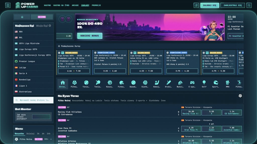Bet 1.14 on CD Estradense
Image resolution: width=257 pixels, height=144 pixels.
point(232,112)
